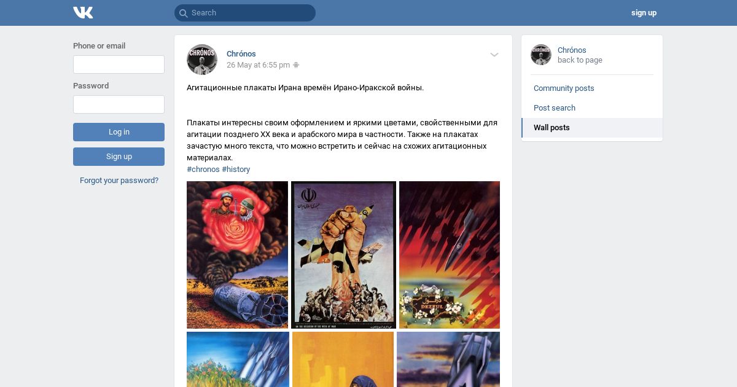Click sign up in top header
Image resolution: width=737 pixels, height=387 pixels.
click(644, 13)
